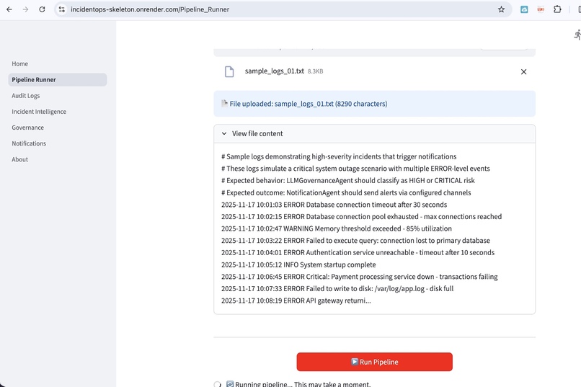The height and width of the screenshot is (387, 581).
Task: Open the red extension icon in toolbar
Action: pos(541,9)
